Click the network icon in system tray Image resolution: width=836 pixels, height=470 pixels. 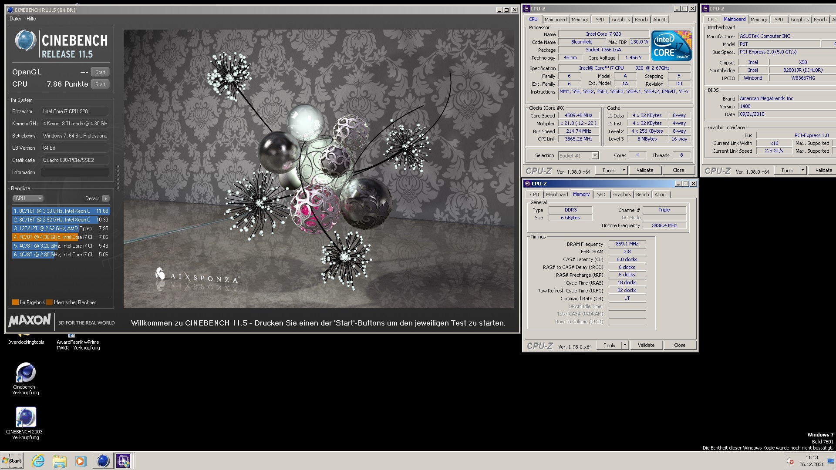830,461
